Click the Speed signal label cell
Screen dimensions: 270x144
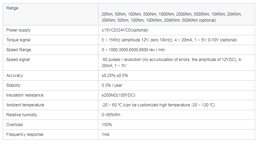[18, 60]
